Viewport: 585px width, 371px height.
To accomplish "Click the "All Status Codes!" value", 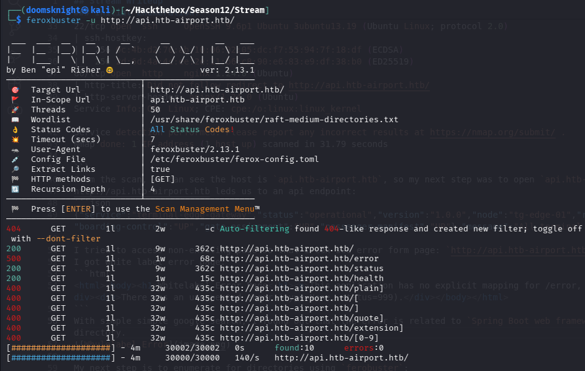I will 192,130.
